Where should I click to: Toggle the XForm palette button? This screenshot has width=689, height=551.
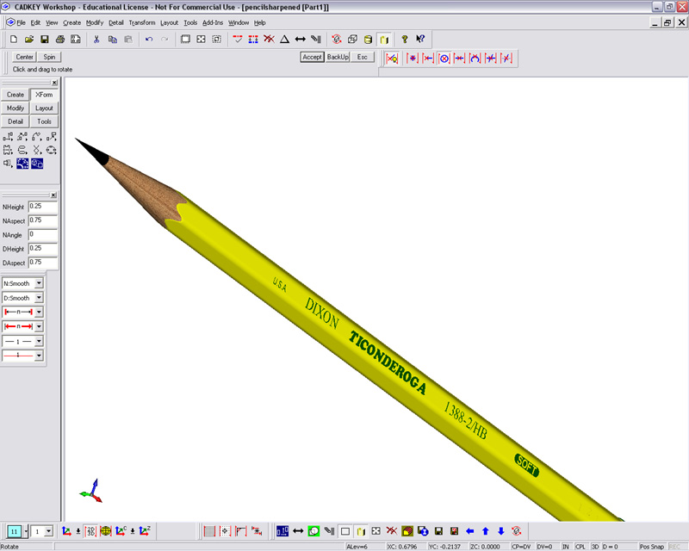[44, 95]
